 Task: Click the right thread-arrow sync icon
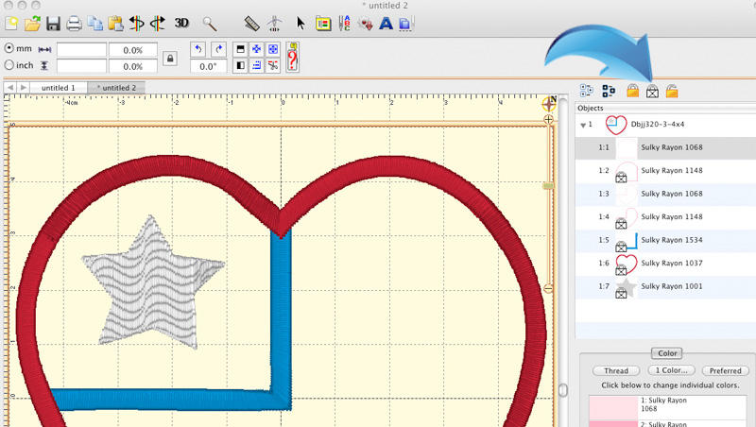tap(158, 23)
